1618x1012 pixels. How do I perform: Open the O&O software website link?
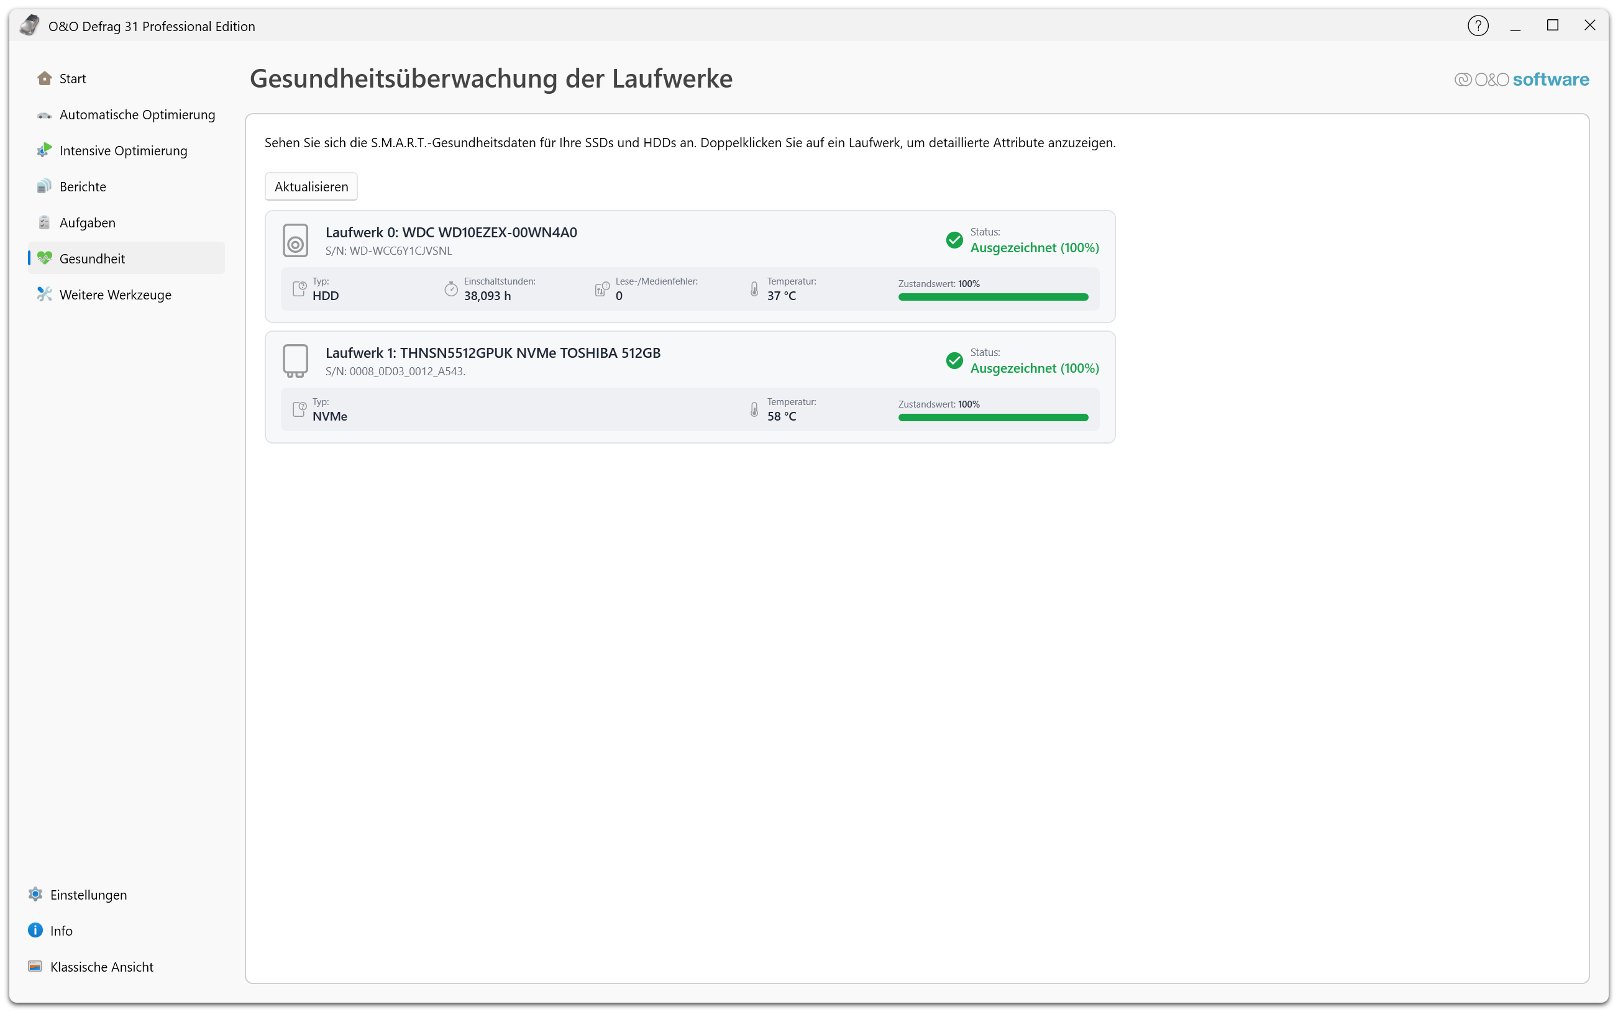1522,79
